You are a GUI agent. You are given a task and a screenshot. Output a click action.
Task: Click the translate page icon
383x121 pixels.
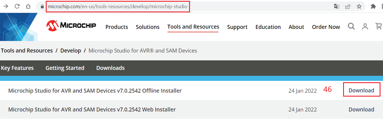point(336,6)
